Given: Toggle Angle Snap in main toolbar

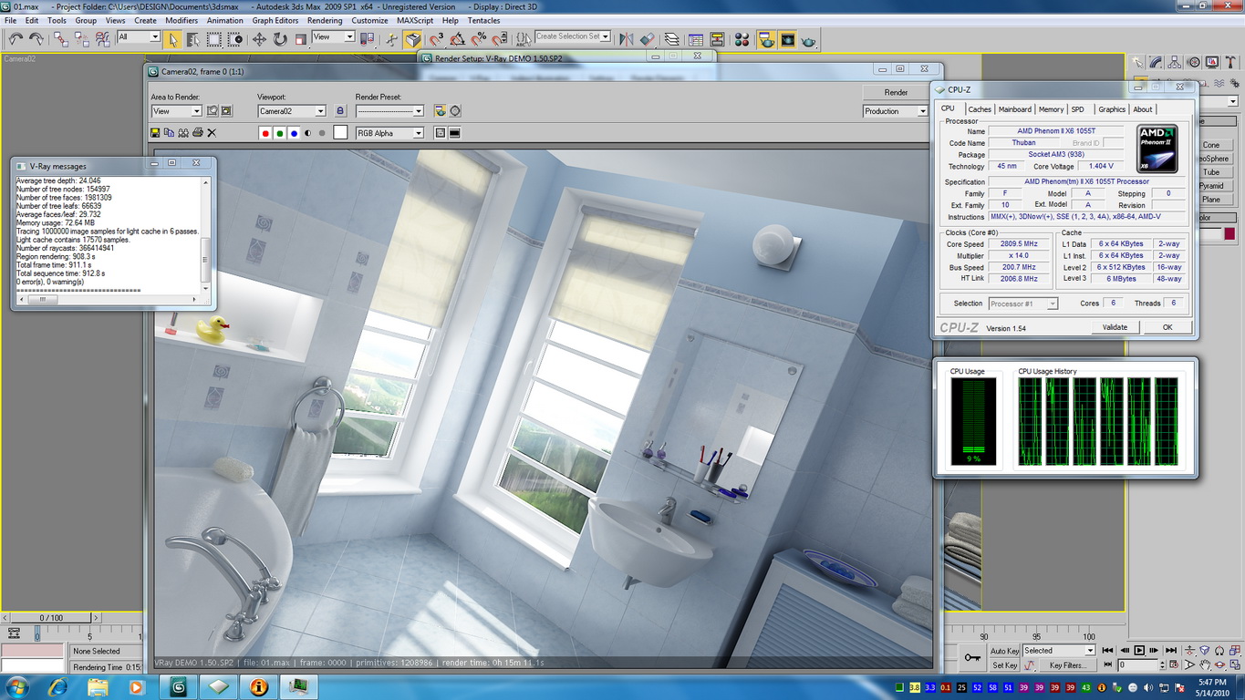Looking at the screenshot, I should [457, 39].
